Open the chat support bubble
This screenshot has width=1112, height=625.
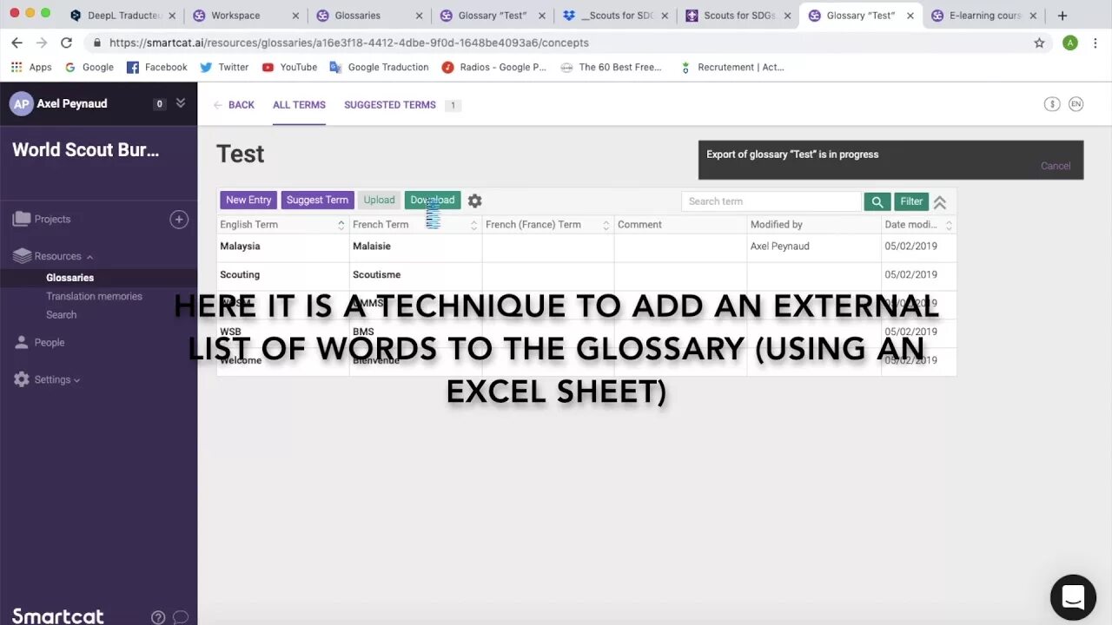click(1073, 597)
